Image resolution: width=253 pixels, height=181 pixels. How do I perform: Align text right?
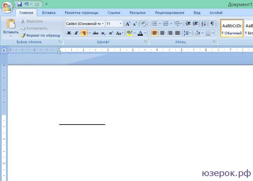pos(170,33)
